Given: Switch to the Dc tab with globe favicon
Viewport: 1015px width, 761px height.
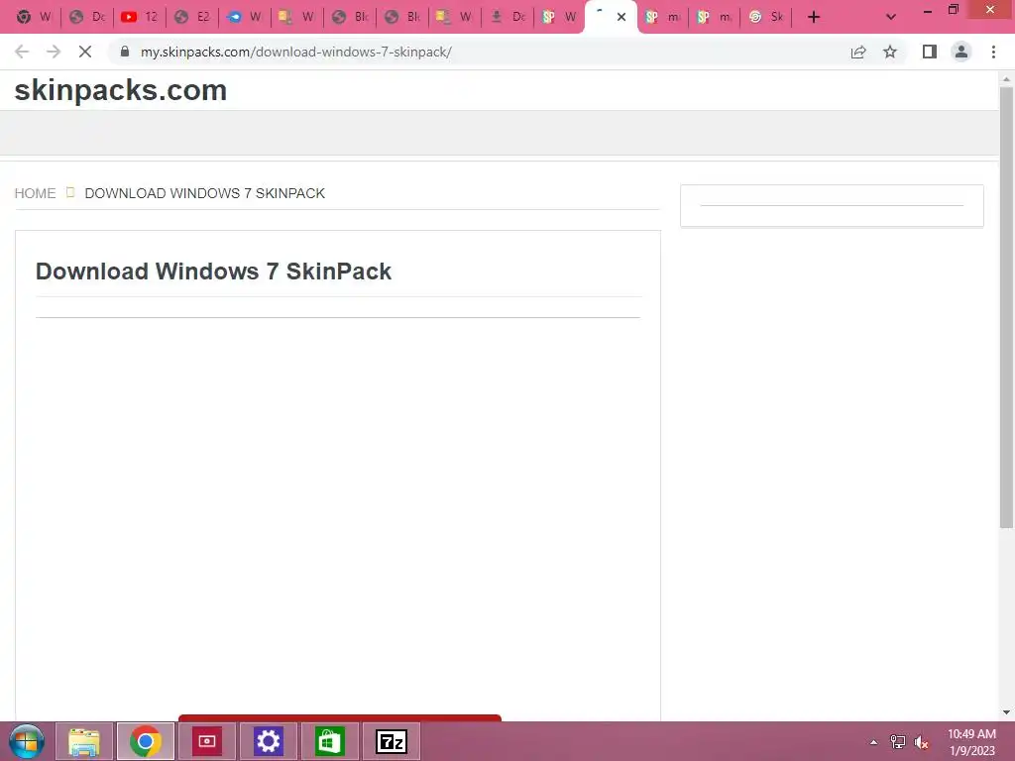Looking at the screenshot, I should (x=87, y=17).
